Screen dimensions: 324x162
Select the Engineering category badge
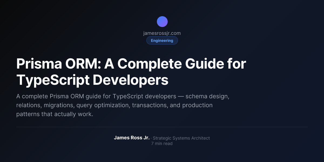pos(162,40)
